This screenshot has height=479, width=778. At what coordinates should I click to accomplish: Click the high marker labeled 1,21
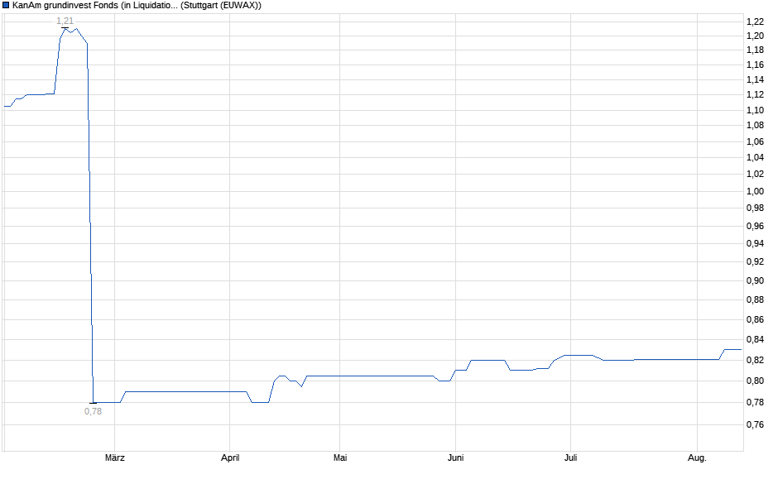[65, 21]
